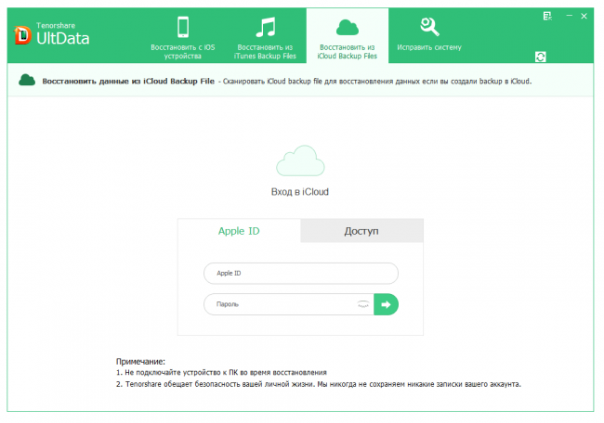
Task: Click the cloud icon in the top toolbar
Action: click(x=348, y=25)
